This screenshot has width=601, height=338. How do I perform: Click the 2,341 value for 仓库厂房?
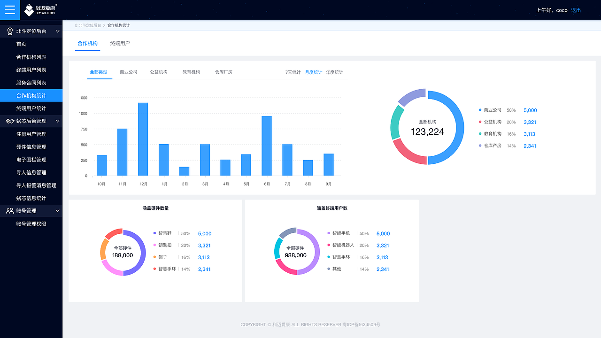(530, 146)
